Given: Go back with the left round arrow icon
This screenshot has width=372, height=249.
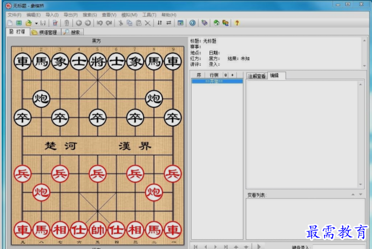Looking at the screenshot, I should 79,23.
